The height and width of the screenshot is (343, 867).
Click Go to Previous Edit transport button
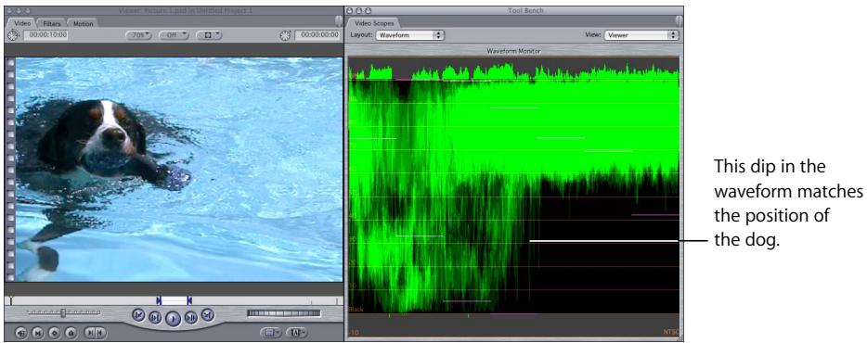(x=139, y=315)
